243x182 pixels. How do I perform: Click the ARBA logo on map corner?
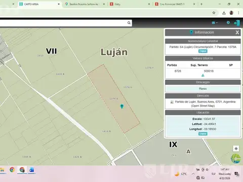point(236,158)
